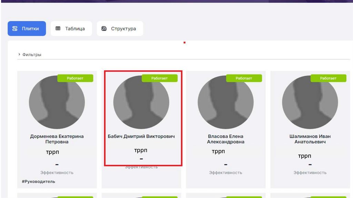Click Работает badge on Шалиманов card
Image resolution: width=353 pixels, height=198 pixels.
(x=329, y=78)
